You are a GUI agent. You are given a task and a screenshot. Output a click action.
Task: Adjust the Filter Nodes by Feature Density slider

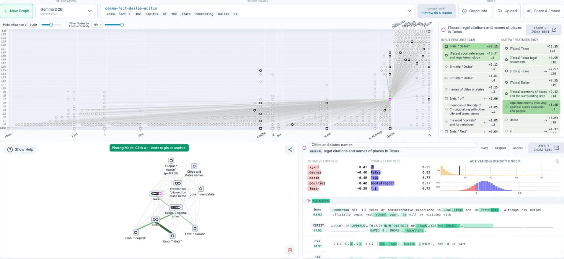click(x=122, y=25)
